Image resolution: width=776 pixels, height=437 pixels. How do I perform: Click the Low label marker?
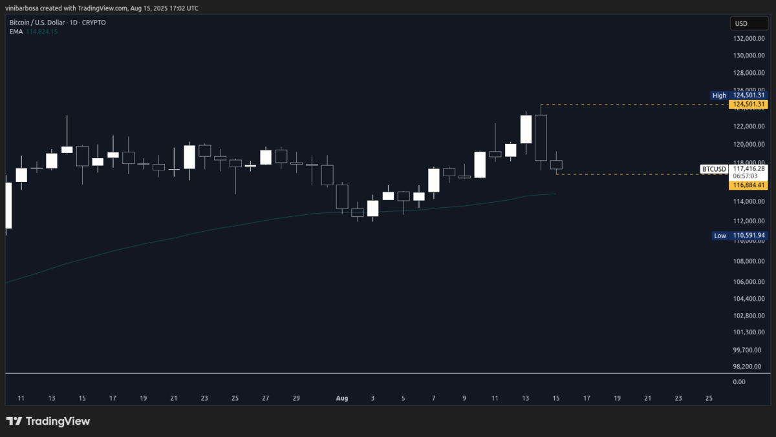[720, 236]
